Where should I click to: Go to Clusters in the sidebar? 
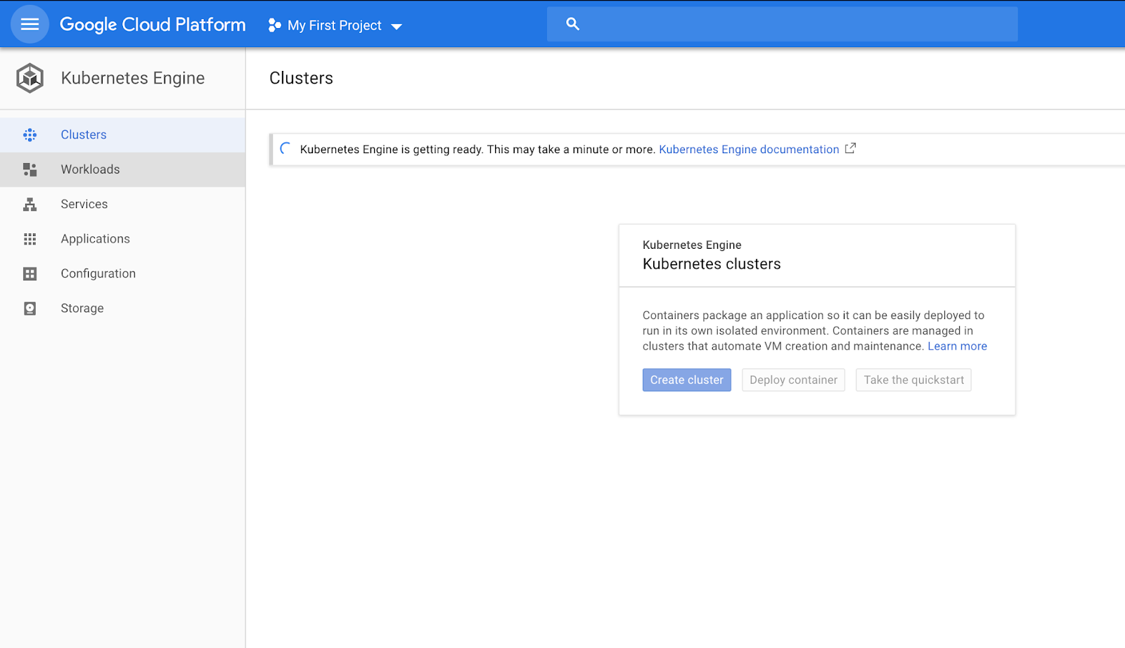(122, 135)
